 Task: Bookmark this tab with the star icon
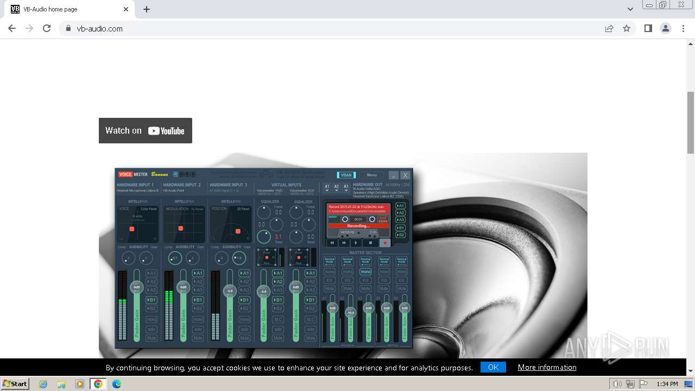coord(627,28)
